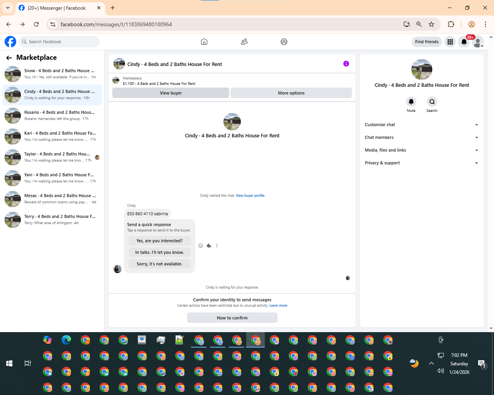This screenshot has width=494, height=395.
Task: Send quick response 'In talks. I'll let you know.'
Action: click(x=159, y=252)
